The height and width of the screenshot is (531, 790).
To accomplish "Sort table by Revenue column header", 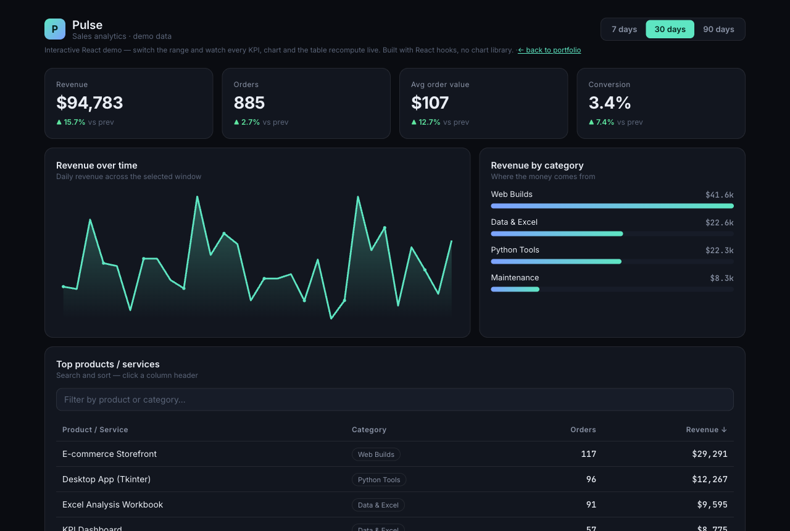I will (x=707, y=430).
